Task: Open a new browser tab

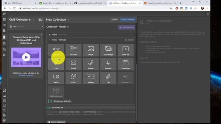Action: pos(181,3)
